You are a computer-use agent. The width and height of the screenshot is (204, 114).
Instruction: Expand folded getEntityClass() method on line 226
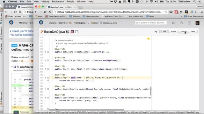48,60
